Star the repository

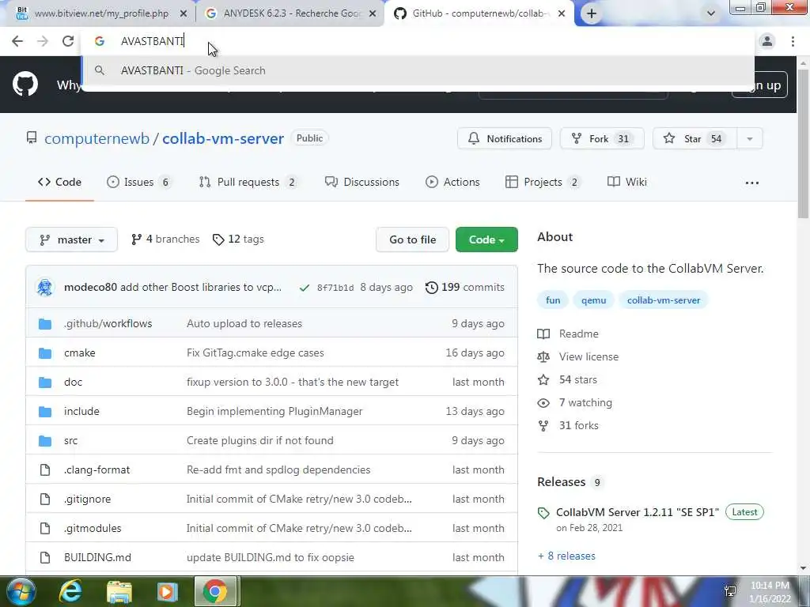tap(694, 138)
